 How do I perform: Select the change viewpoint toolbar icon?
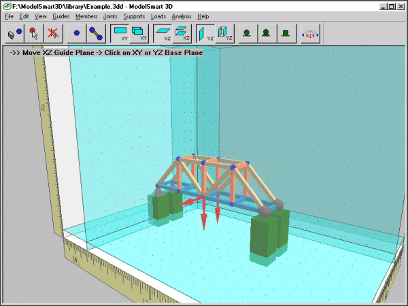pos(15,33)
